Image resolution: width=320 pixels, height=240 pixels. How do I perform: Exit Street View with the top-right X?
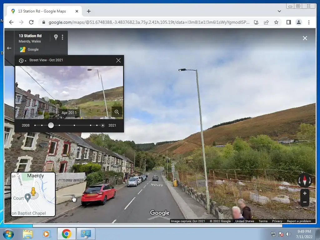(x=305, y=38)
